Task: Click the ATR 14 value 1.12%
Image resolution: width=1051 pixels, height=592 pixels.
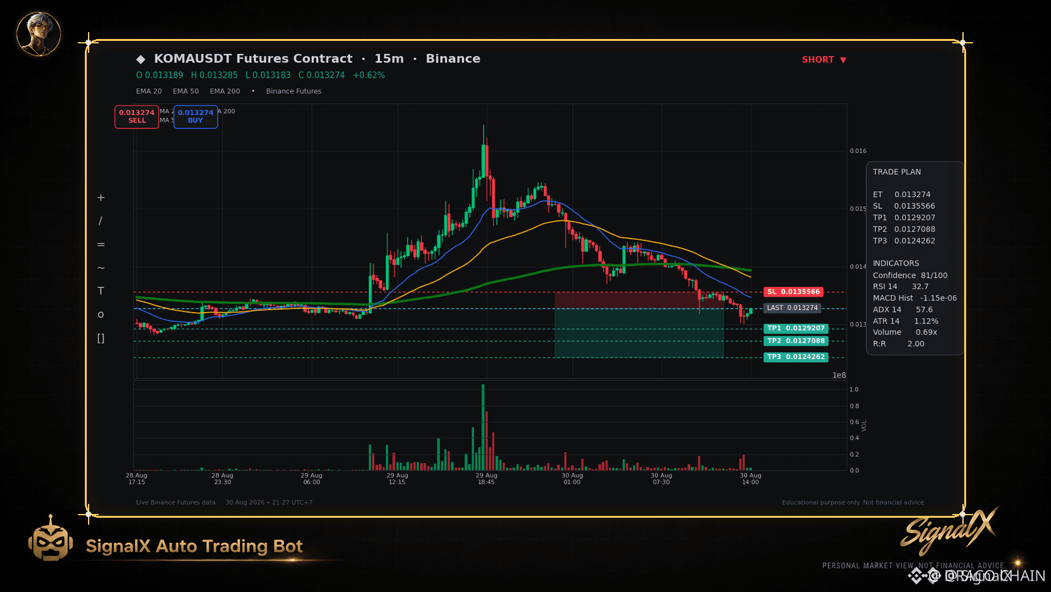Action: pyautogui.click(x=926, y=321)
